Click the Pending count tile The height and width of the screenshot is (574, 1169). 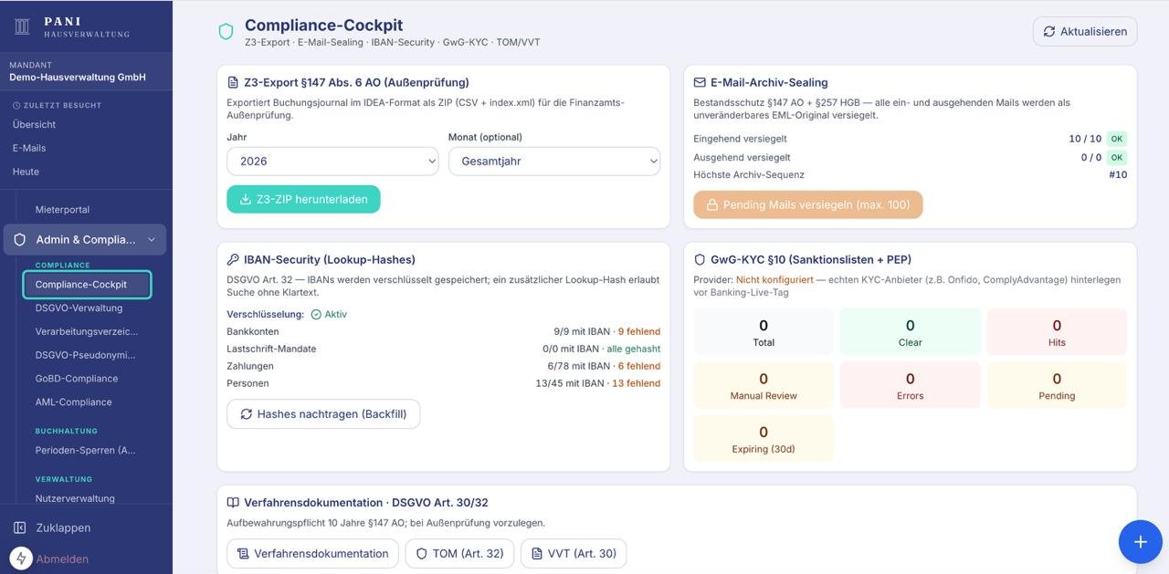pos(1057,385)
